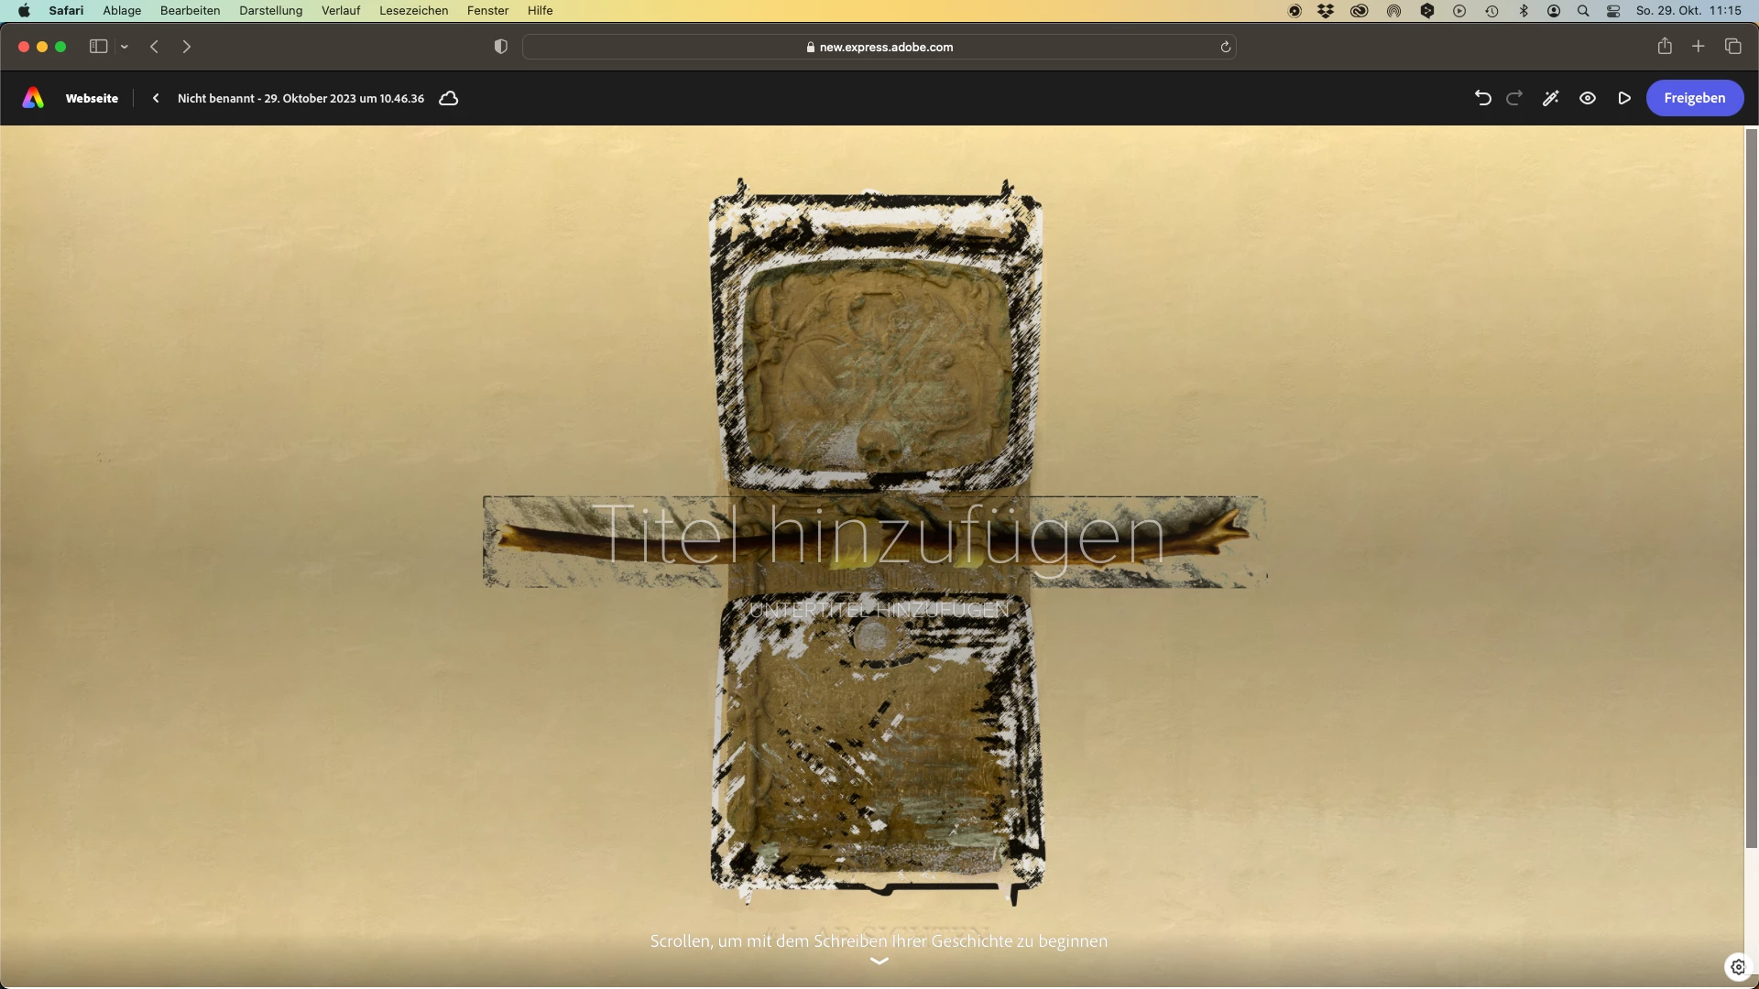The image size is (1759, 989).
Task: Undo the last action
Action: click(x=1483, y=98)
